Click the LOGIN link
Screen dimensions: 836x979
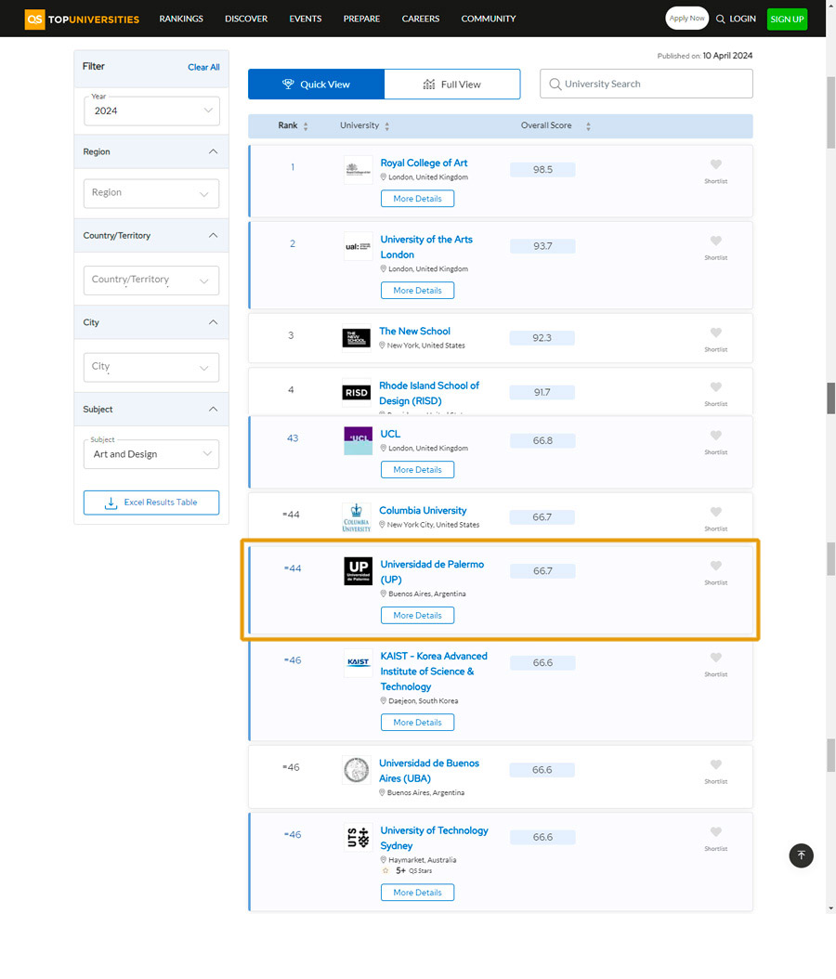tap(742, 19)
